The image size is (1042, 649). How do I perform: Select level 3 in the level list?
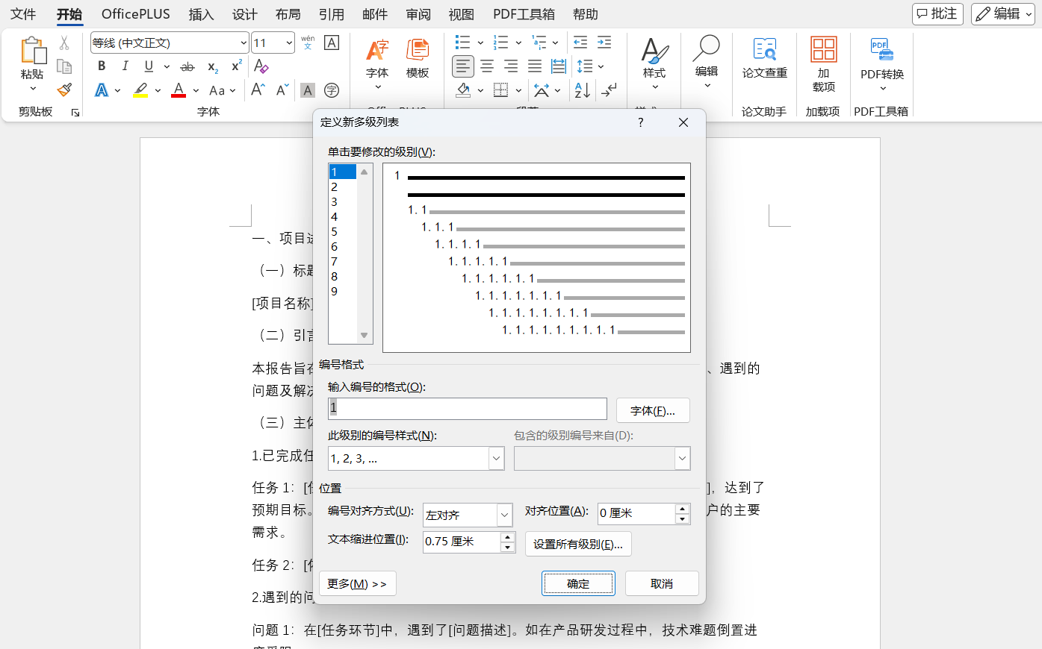(x=342, y=201)
